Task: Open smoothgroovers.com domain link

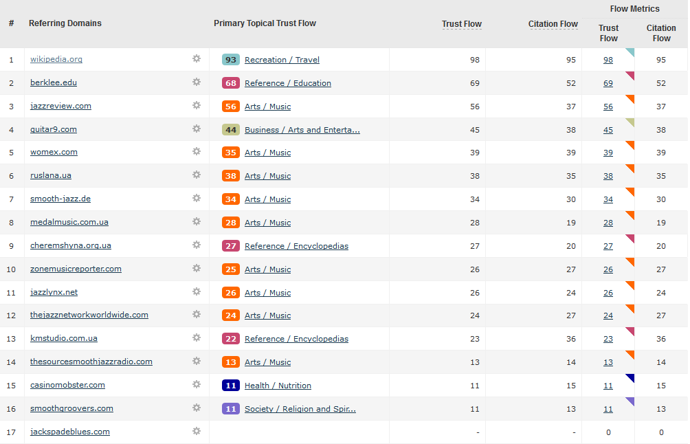Action: pyautogui.click(x=71, y=408)
